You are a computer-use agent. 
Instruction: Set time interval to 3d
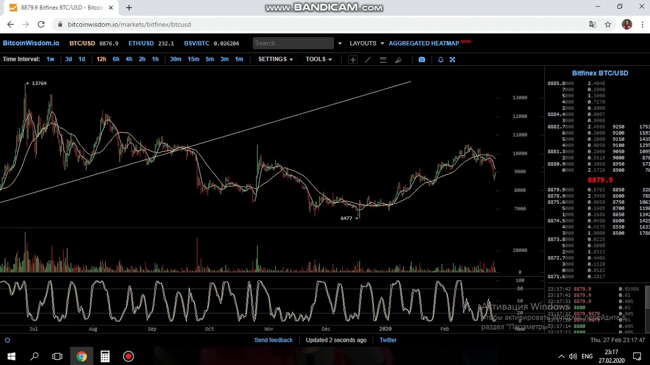(x=69, y=59)
